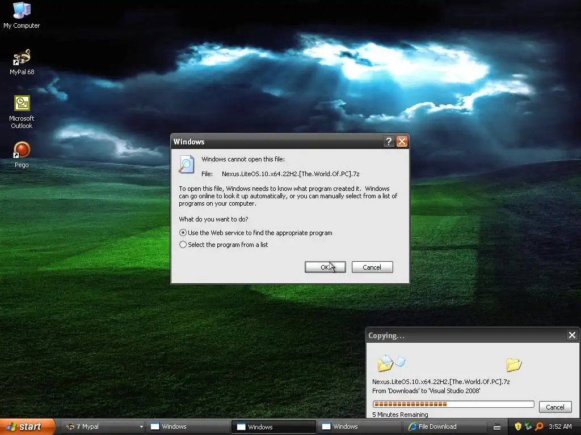Screen dimensions: 581x435
Task: Expand the 7 Mypal taskbar group arrow
Action: [x=141, y=427]
